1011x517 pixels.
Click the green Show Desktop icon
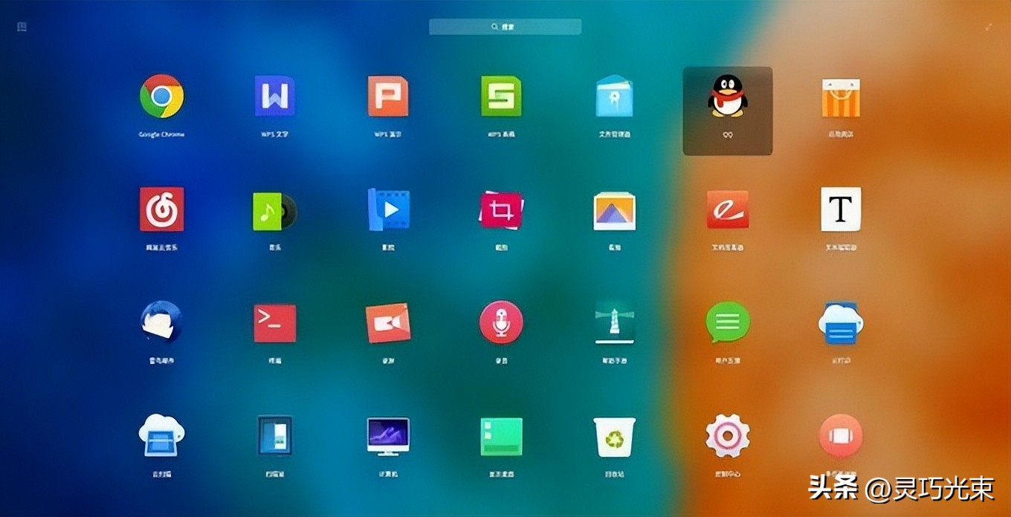click(501, 436)
